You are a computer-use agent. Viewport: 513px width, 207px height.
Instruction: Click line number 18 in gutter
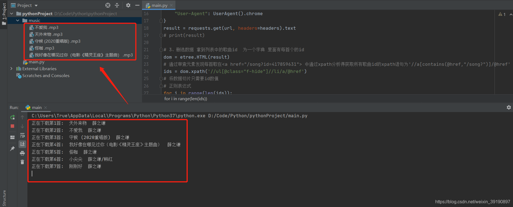[146, 28]
